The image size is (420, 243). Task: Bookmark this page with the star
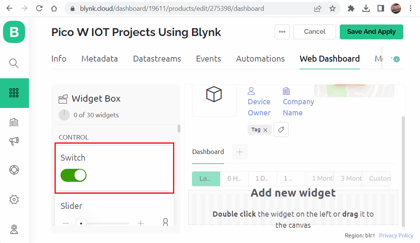tap(332, 9)
